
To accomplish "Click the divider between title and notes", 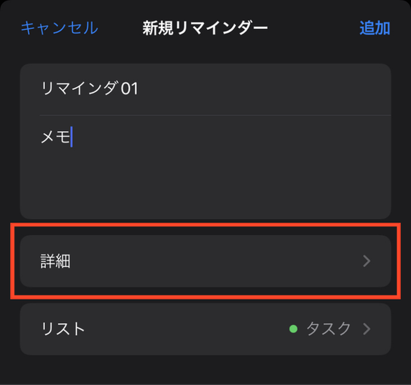I will [x=215, y=115].
